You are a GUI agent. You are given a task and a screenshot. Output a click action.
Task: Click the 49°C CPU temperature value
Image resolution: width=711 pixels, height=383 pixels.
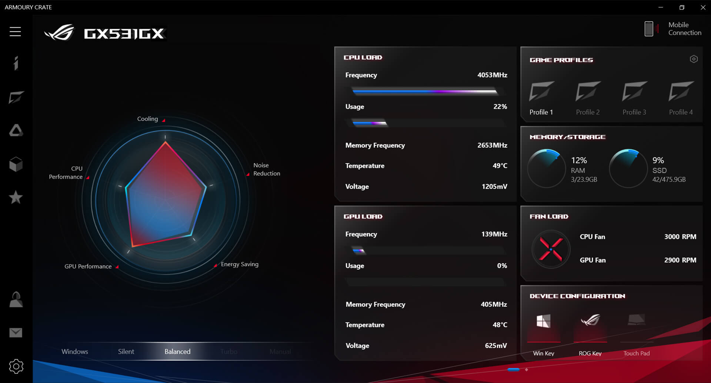point(500,166)
